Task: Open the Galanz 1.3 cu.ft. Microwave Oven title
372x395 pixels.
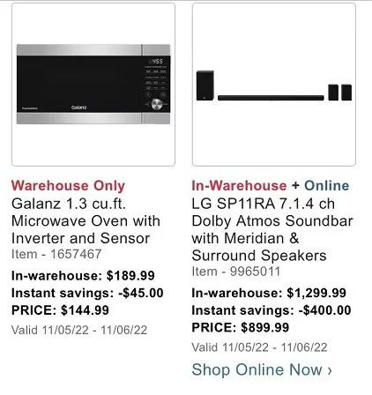Action: [x=86, y=220]
